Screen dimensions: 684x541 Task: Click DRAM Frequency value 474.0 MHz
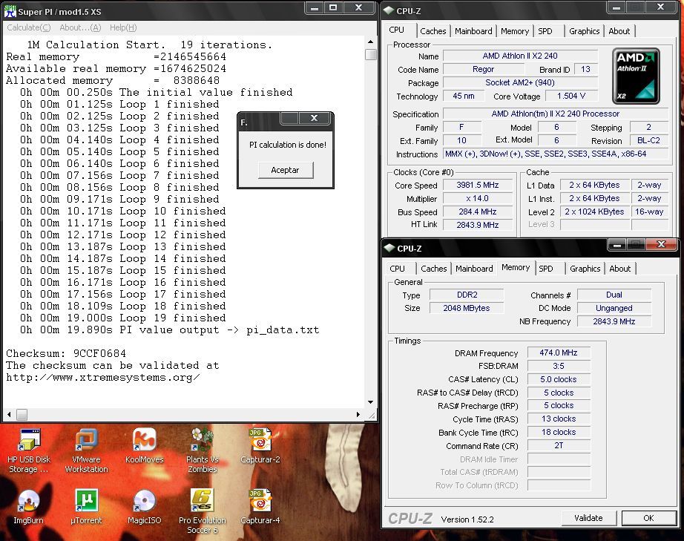(x=559, y=353)
